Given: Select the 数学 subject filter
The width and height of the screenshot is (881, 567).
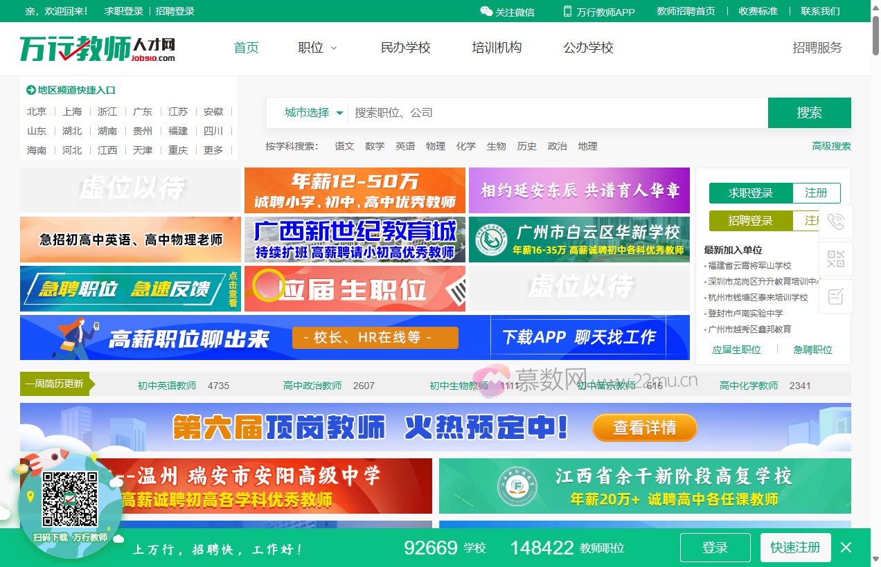Looking at the screenshot, I should [x=375, y=146].
